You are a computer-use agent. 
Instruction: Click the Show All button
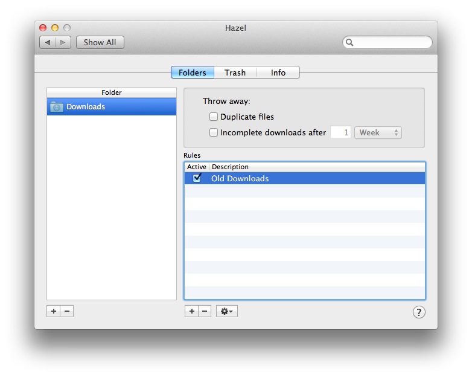[x=100, y=42]
